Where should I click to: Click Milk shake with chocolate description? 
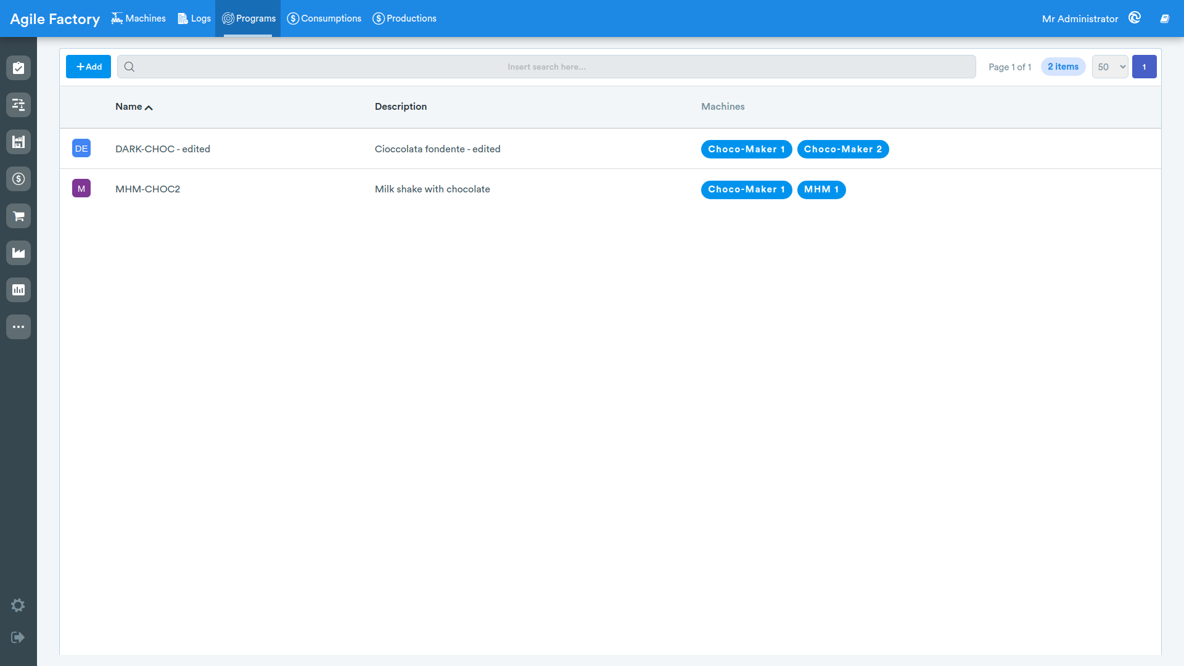[432, 189]
